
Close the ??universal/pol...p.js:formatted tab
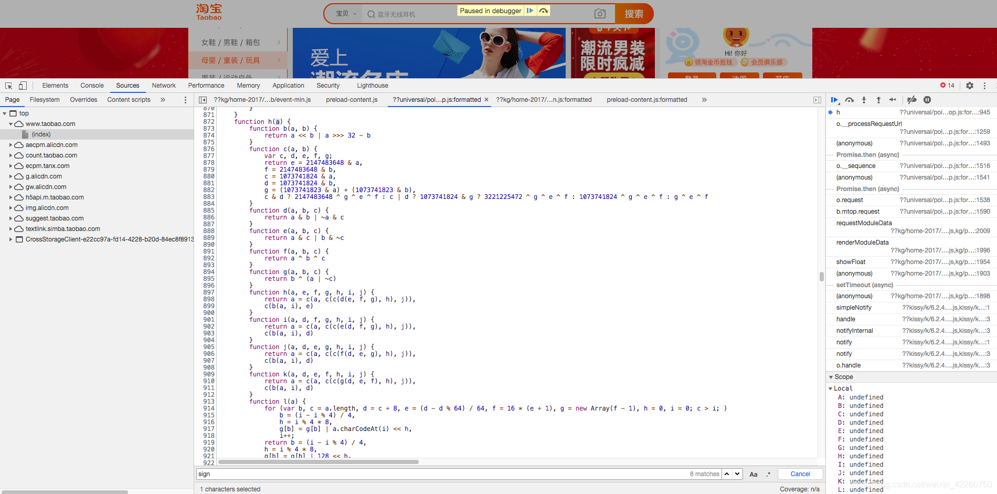486,100
